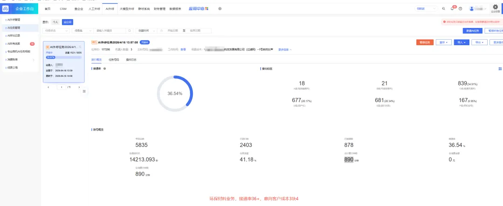The width and height of the screenshot is (503, 206).
Task: Open the 查企业 top navigation tab
Action: (x=78, y=9)
